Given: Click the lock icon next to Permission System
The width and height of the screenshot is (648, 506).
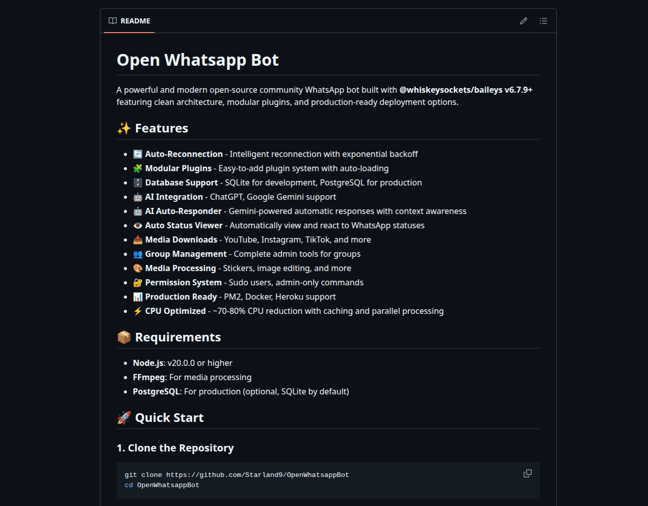Looking at the screenshot, I should point(137,282).
